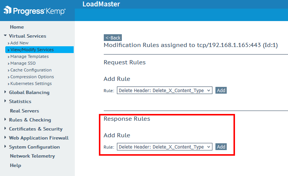
Task: Open Cache Configuration
Action: [31, 70]
